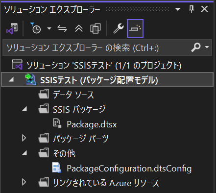Select the SSISテスト project node
Screen dimensions: 216x193
(107, 79)
